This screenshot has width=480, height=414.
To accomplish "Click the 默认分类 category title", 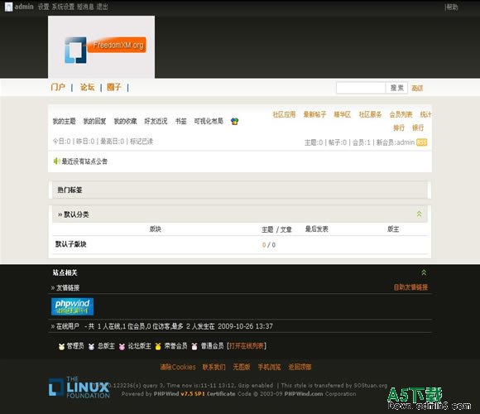I will pyautogui.click(x=76, y=214).
